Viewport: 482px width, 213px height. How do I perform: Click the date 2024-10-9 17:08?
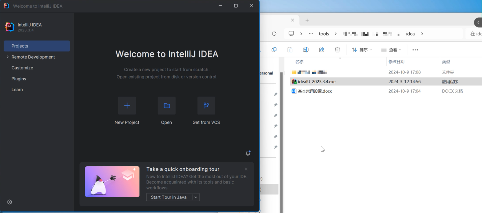(405, 72)
